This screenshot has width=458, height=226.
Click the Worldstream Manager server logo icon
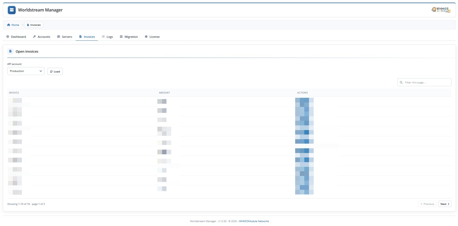(x=12, y=10)
